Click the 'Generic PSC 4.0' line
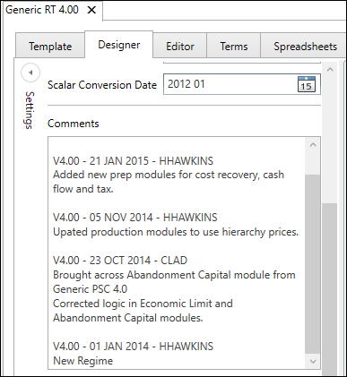The image size is (347, 377). click(90, 289)
